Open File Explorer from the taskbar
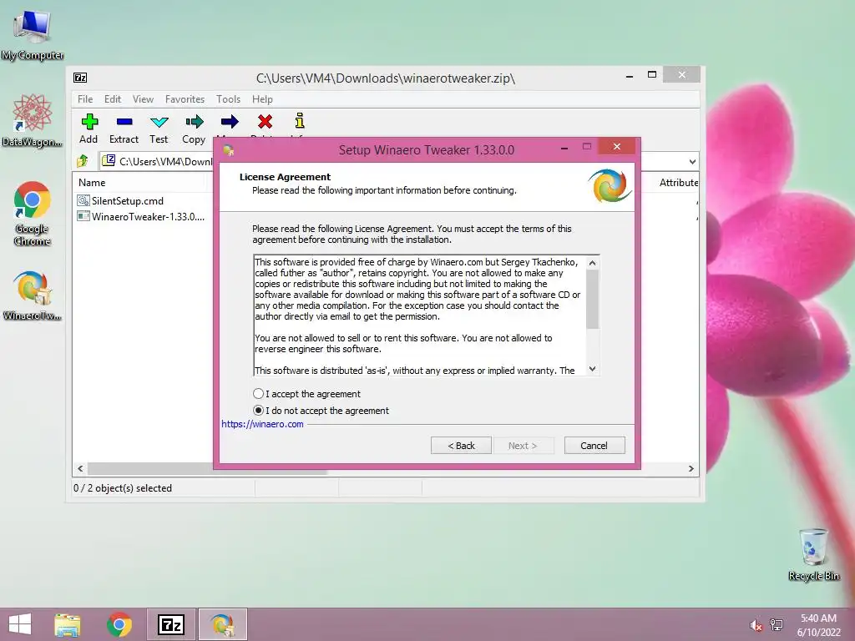The height and width of the screenshot is (641, 855). [x=67, y=624]
